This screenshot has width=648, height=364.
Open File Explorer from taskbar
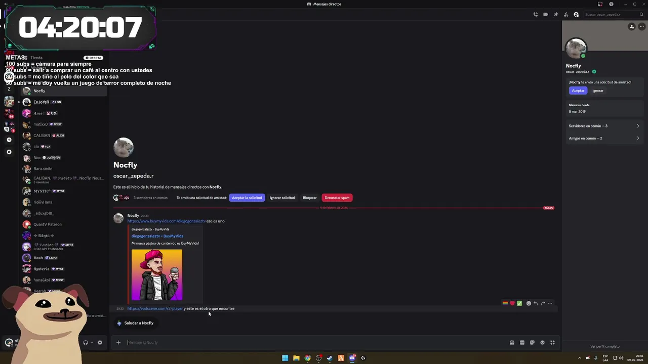pyautogui.click(x=296, y=358)
